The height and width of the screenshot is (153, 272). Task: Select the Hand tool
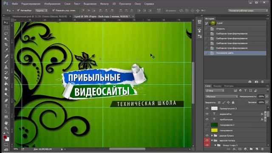tap(6, 123)
